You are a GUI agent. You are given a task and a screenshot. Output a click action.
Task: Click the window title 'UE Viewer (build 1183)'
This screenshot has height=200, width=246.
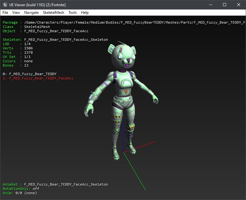pos(27,5)
